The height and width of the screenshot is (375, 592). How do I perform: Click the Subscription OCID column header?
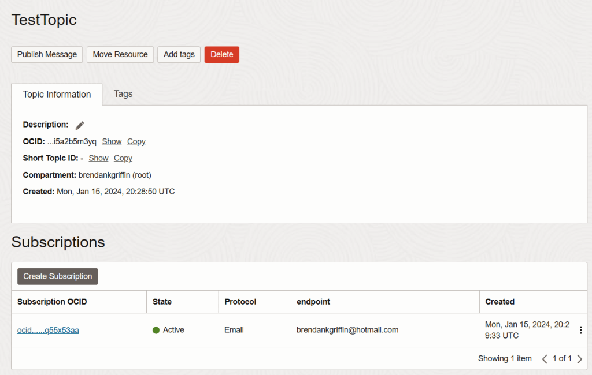click(x=52, y=302)
